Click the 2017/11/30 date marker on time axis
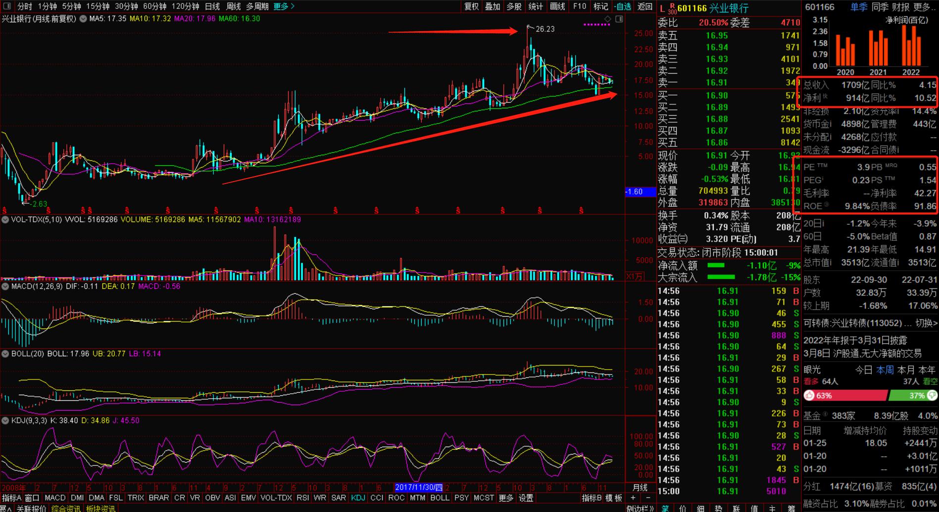The width and height of the screenshot is (939, 512). click(419, 487)
